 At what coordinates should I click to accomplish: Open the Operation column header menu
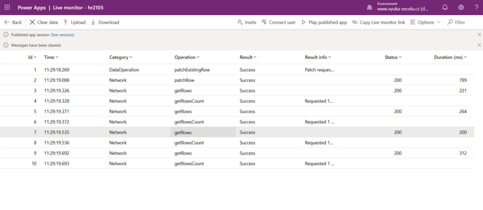click(x=187, y=57)
